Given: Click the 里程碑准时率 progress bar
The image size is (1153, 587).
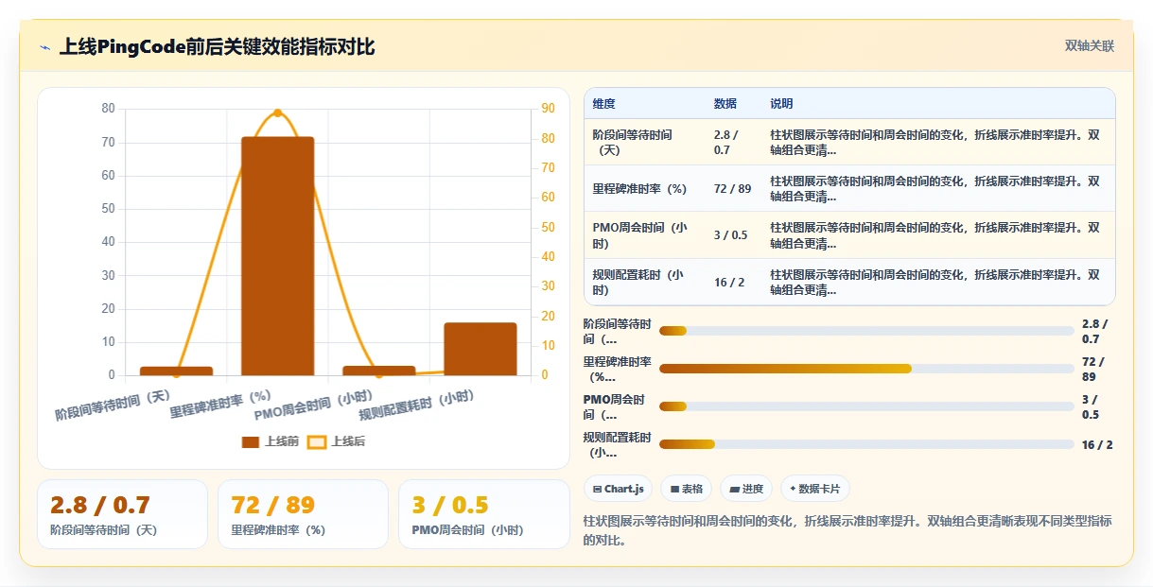Looking at the screenshot, I should click(x=866, y=369).
